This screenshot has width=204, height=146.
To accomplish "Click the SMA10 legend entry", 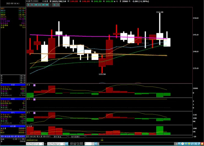I will [13, 11].
